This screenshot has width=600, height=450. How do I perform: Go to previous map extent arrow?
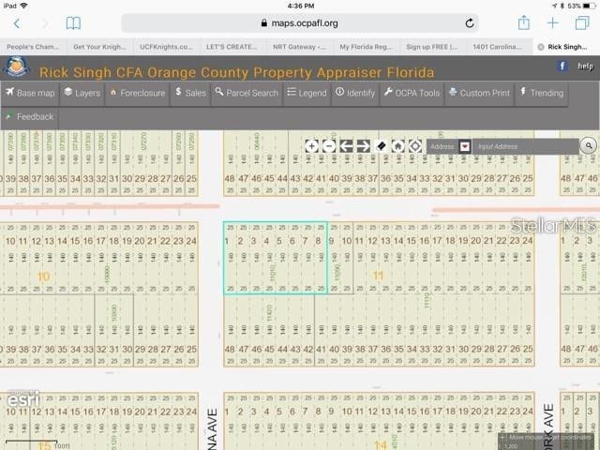[346, 146]
